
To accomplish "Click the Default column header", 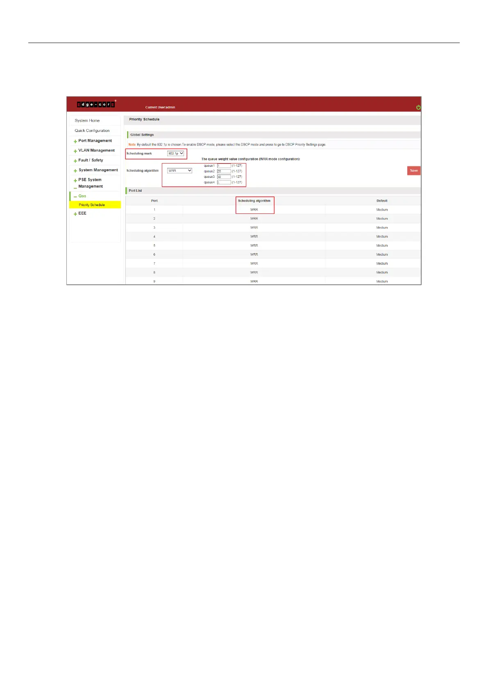I will (382, 201).
